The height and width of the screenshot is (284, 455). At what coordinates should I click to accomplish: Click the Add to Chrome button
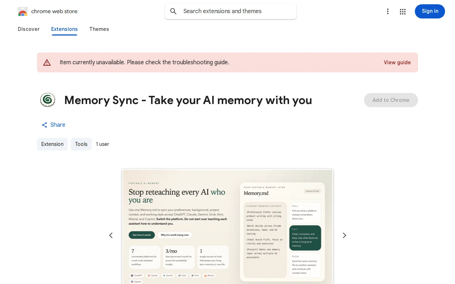391,100
